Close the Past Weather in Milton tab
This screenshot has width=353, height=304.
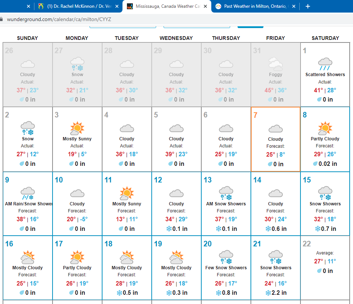pyautogui.click(x=293, y=7)
